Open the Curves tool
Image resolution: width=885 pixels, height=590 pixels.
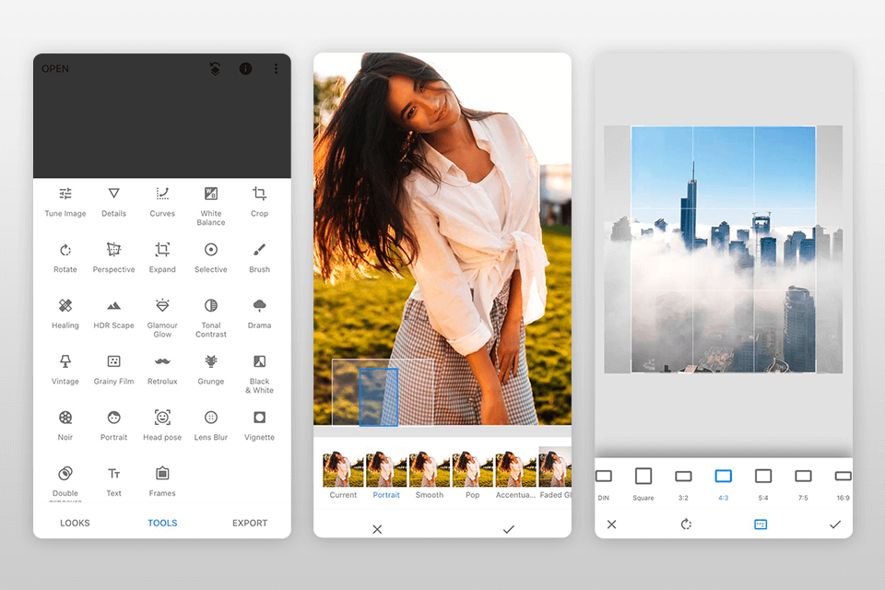pos(162,202)
